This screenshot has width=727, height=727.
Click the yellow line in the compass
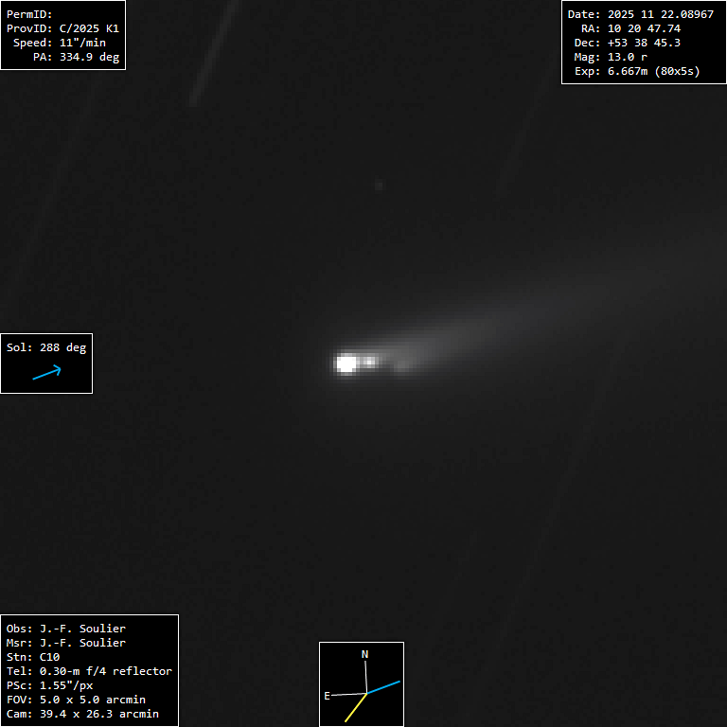click(x=356, y=707)
